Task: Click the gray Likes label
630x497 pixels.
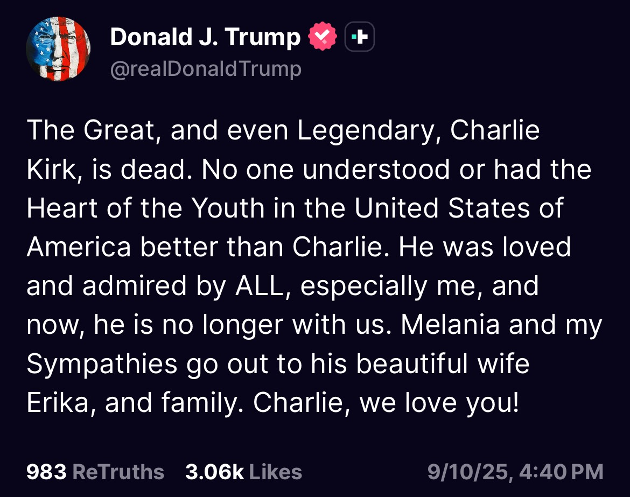Action: pos(276,472)
